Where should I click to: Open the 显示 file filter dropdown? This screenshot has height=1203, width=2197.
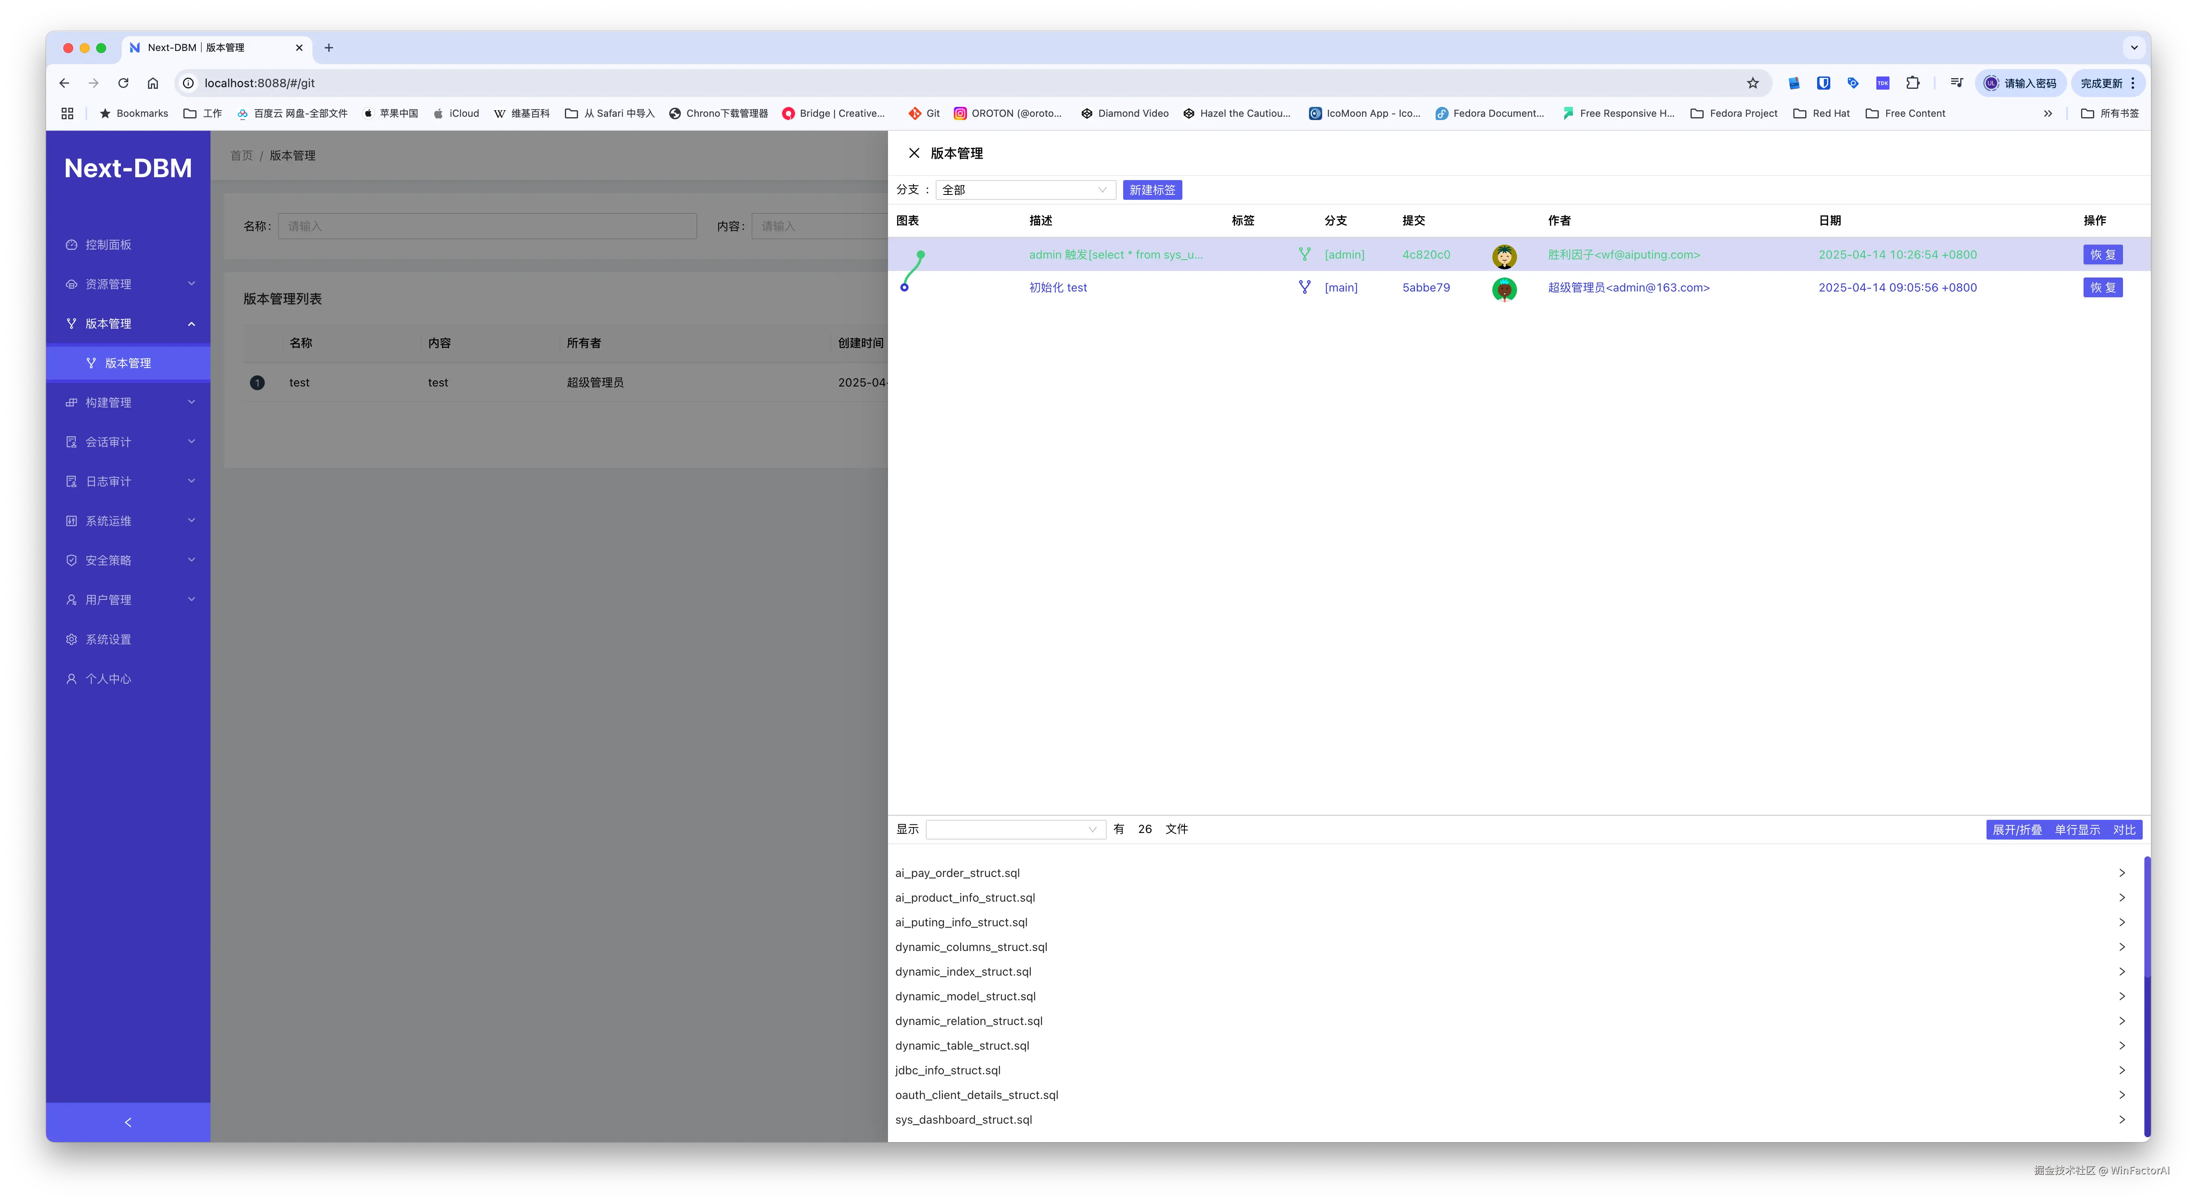coord(1015,829)
